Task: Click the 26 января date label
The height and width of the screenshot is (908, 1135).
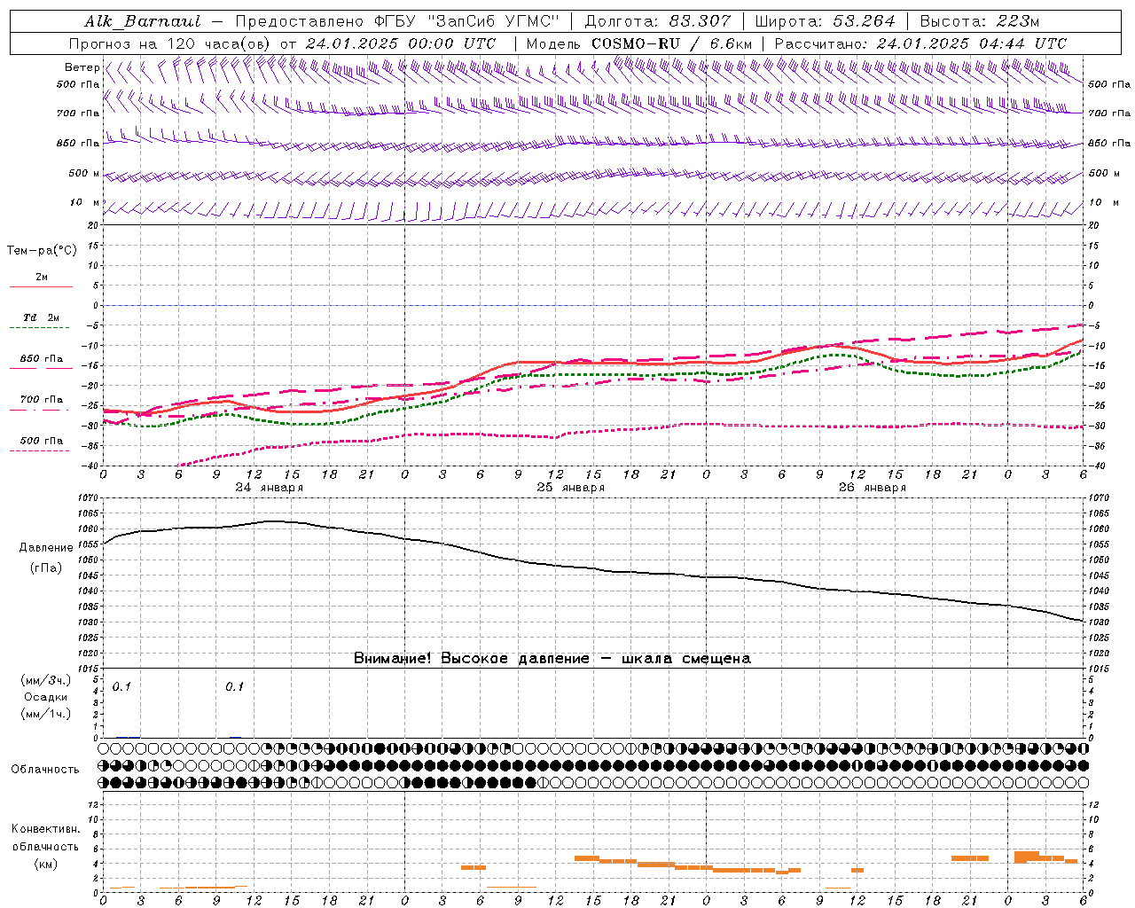Action: point(872,488)
